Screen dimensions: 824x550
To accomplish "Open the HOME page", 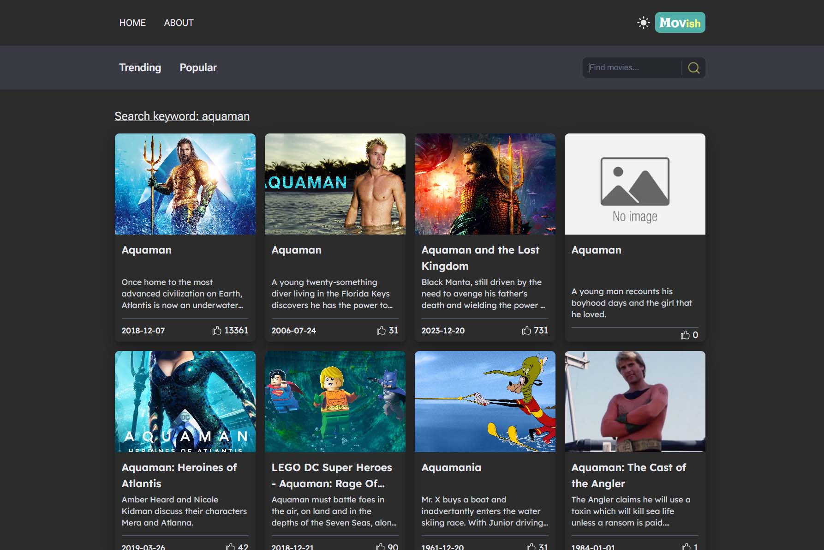I will pos(132,23).
